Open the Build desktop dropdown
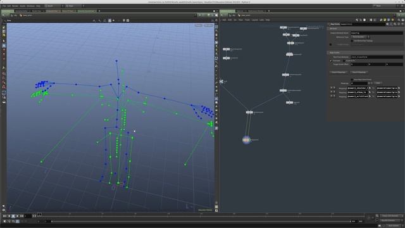The image size is (405, 228). pyautogui.click(x=53, y=6)
